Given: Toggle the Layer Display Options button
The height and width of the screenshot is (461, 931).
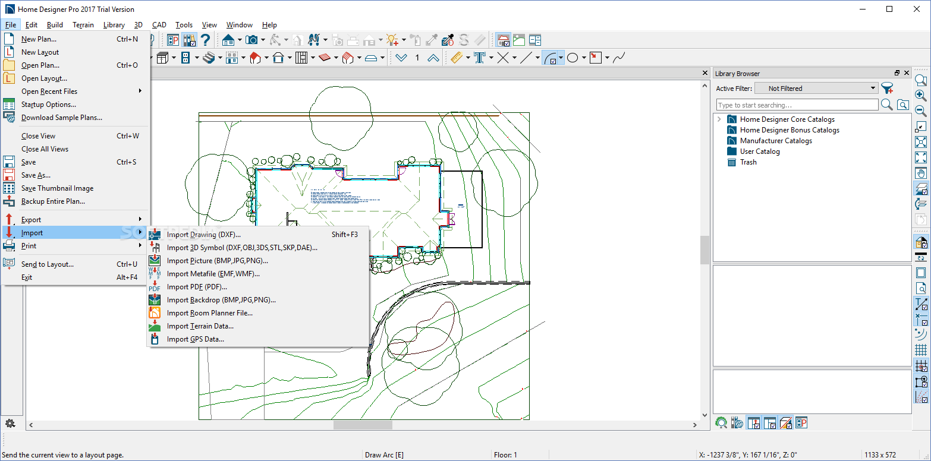Looking at the screenshot, I should (920, 188).
